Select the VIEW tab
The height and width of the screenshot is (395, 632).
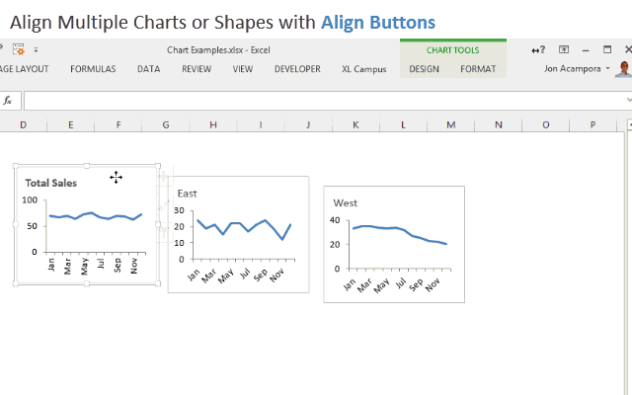tap(242, 69)
